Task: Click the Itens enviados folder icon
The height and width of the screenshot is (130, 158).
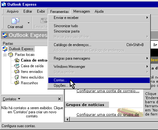Action: pyautogui.click(x=17, y=72)
